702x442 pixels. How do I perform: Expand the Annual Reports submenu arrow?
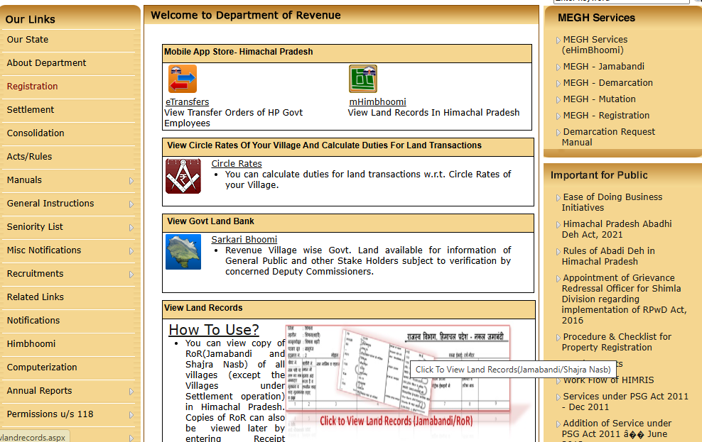click(131, 392)
